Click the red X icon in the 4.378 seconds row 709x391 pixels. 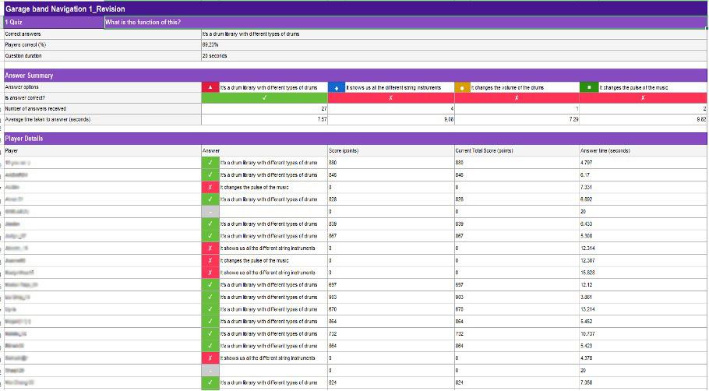point(210,358)
